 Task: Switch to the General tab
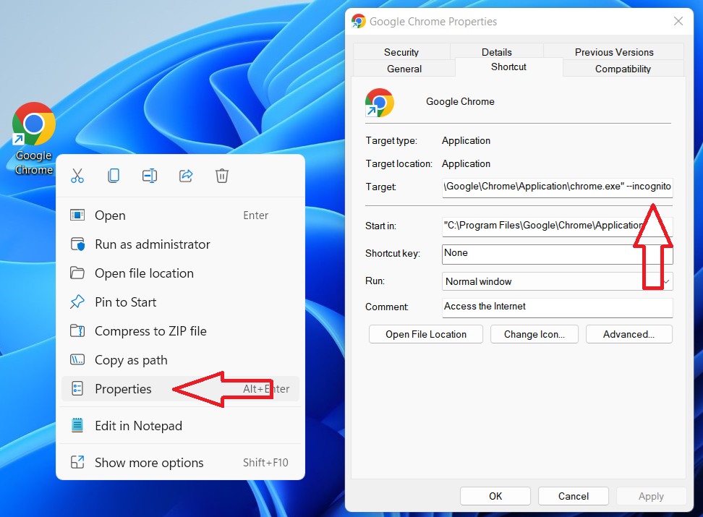click(x=404, y=69)
